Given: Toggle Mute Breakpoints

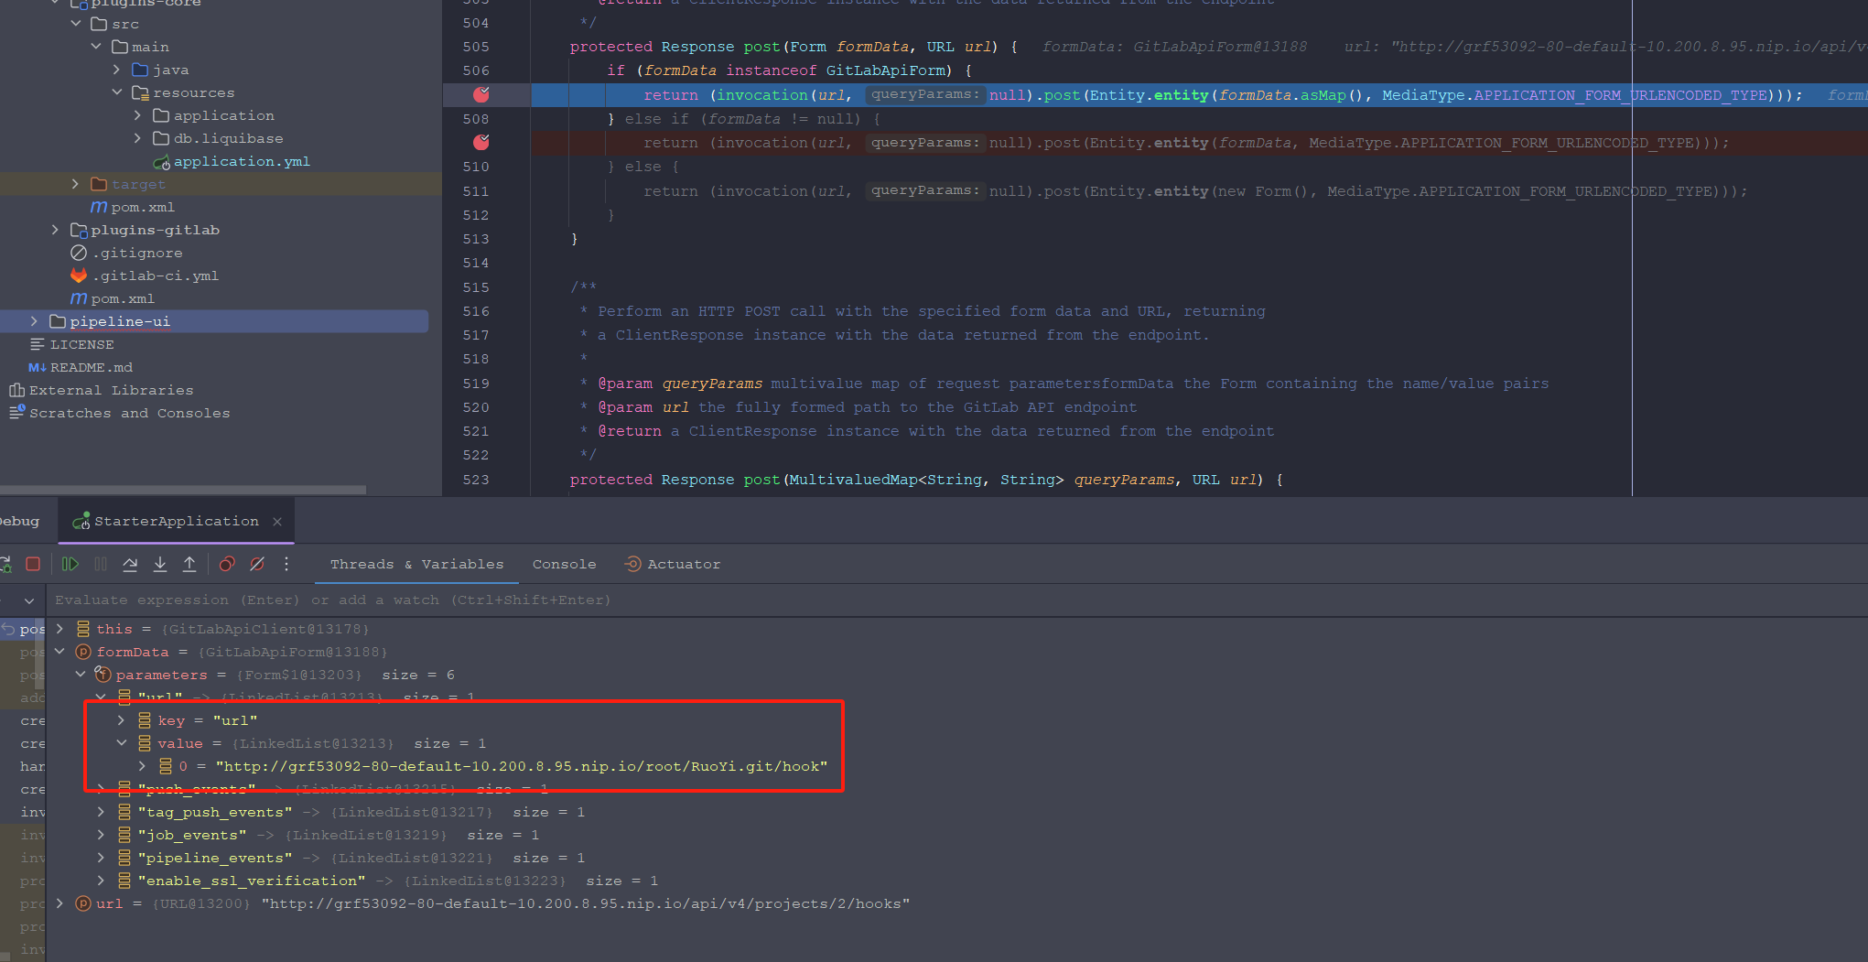Looking at the screenshot, I should [257, 564].
